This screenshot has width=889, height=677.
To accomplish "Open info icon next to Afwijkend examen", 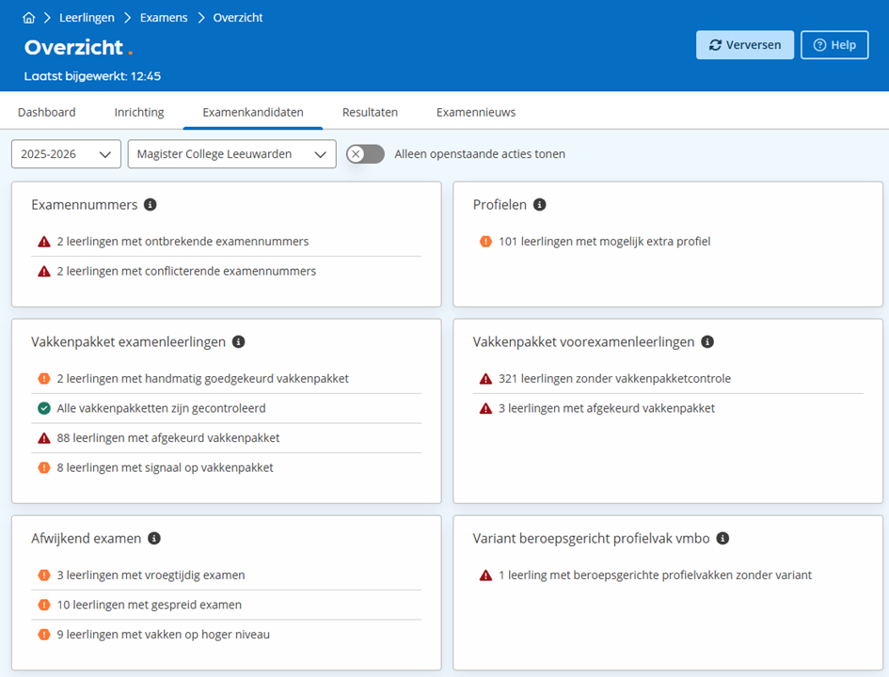I will click(154, 539).
